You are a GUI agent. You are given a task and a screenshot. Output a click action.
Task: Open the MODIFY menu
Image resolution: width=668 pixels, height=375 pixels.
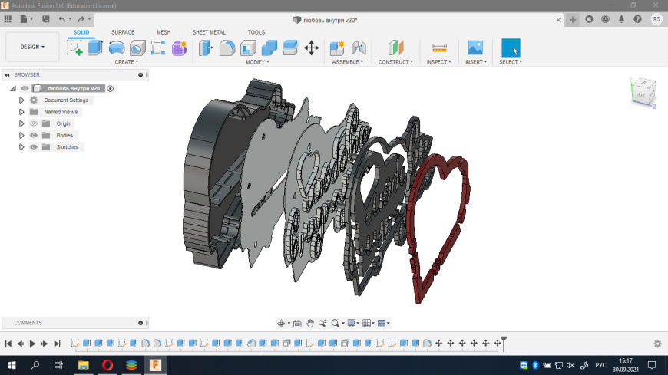coord(257,62)
